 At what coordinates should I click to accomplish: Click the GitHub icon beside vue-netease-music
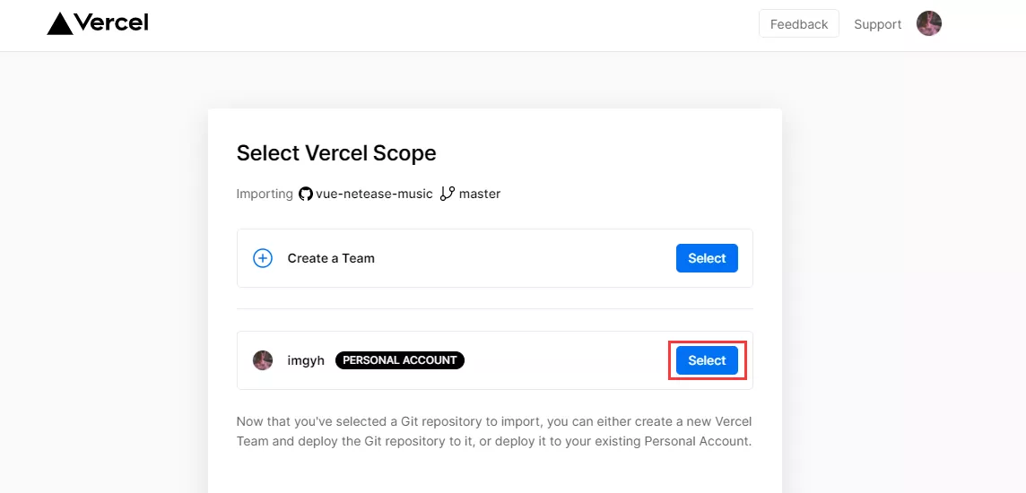(x=306, y=195)
